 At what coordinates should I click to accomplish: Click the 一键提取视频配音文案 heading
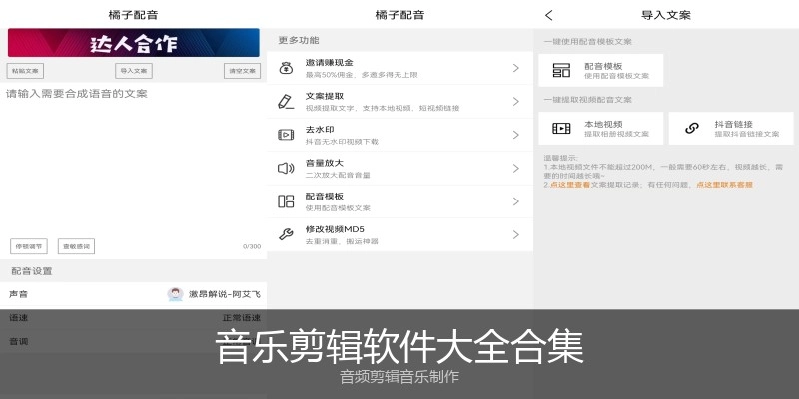(587, 100)
